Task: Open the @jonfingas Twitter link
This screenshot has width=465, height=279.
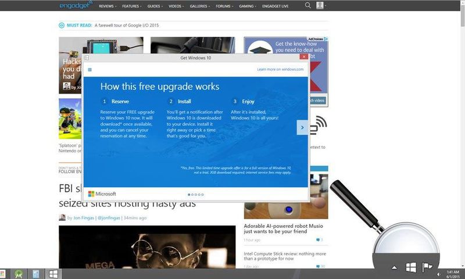Action: (109, 217)
